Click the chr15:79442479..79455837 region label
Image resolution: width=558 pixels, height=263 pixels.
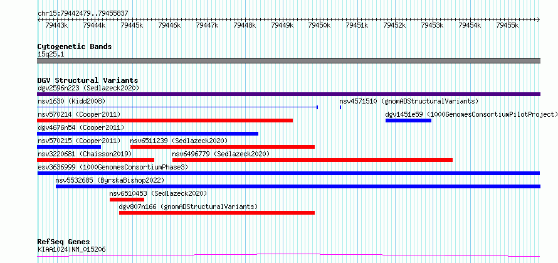[x=83, y=14]
